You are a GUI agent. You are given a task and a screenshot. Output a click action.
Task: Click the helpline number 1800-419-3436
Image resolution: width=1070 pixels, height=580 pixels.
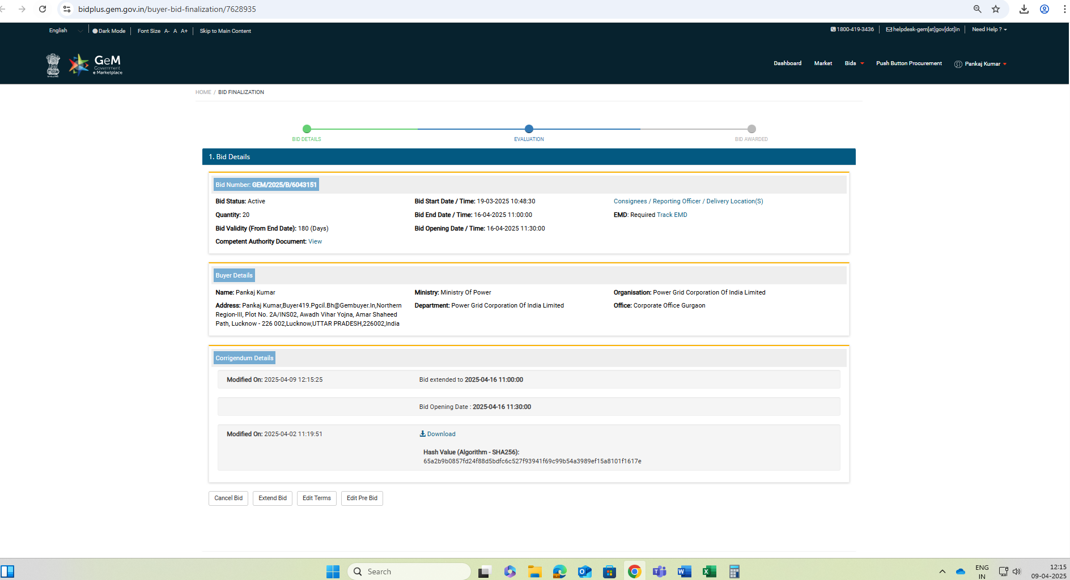tap(852, 29)
